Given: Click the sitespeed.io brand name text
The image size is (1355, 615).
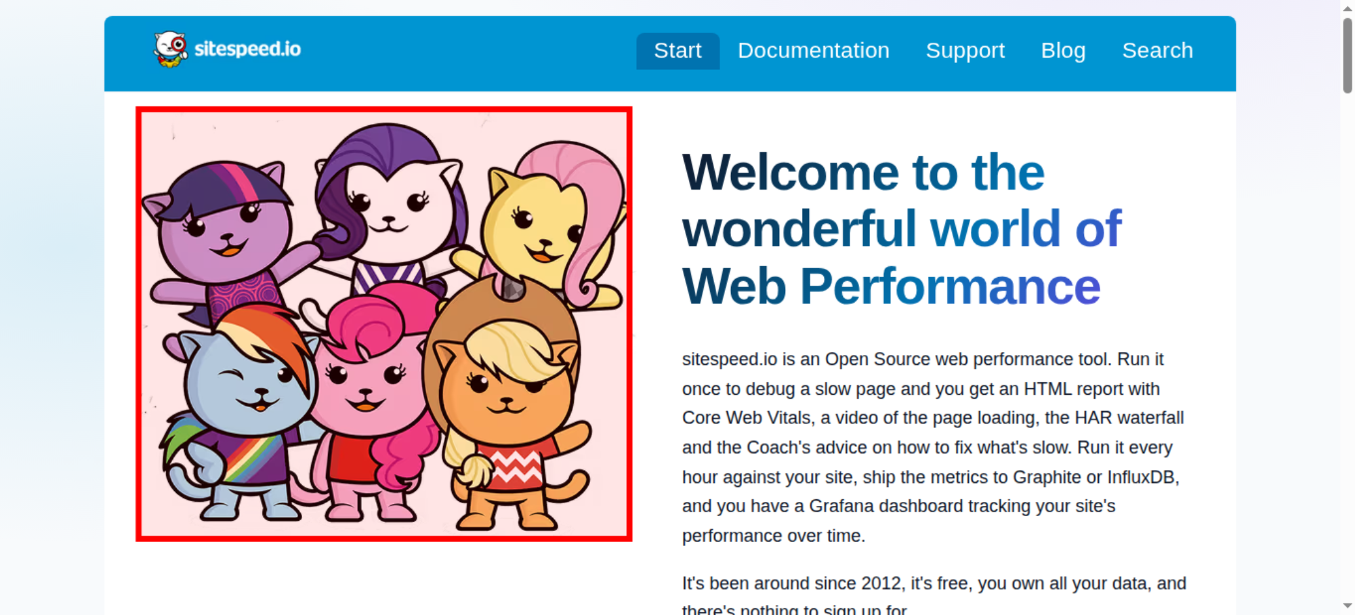Looking at the screenshot, I should click(x=247, y=49).
